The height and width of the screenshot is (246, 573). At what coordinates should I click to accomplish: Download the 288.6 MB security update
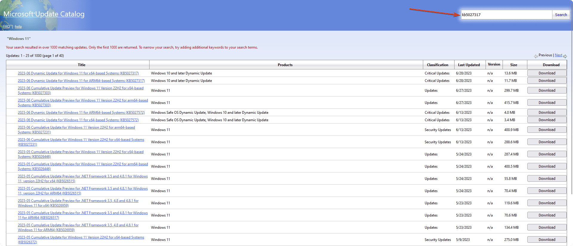click(547, 142)
